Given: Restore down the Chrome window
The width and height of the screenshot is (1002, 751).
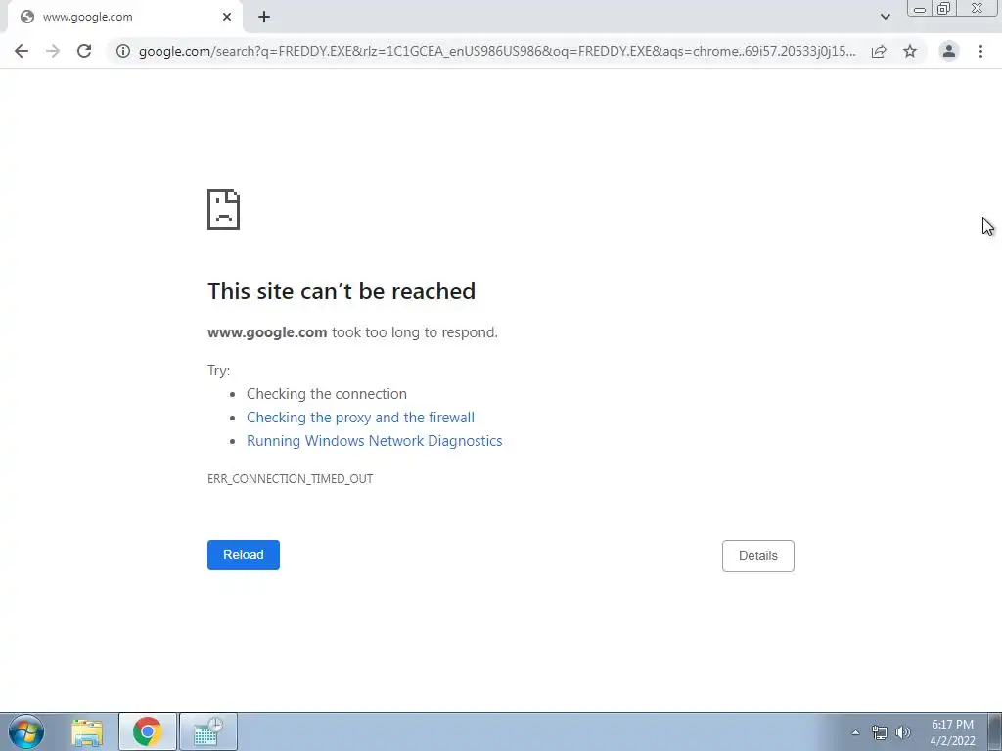Looking at the screenshot, I should [944, 8].
